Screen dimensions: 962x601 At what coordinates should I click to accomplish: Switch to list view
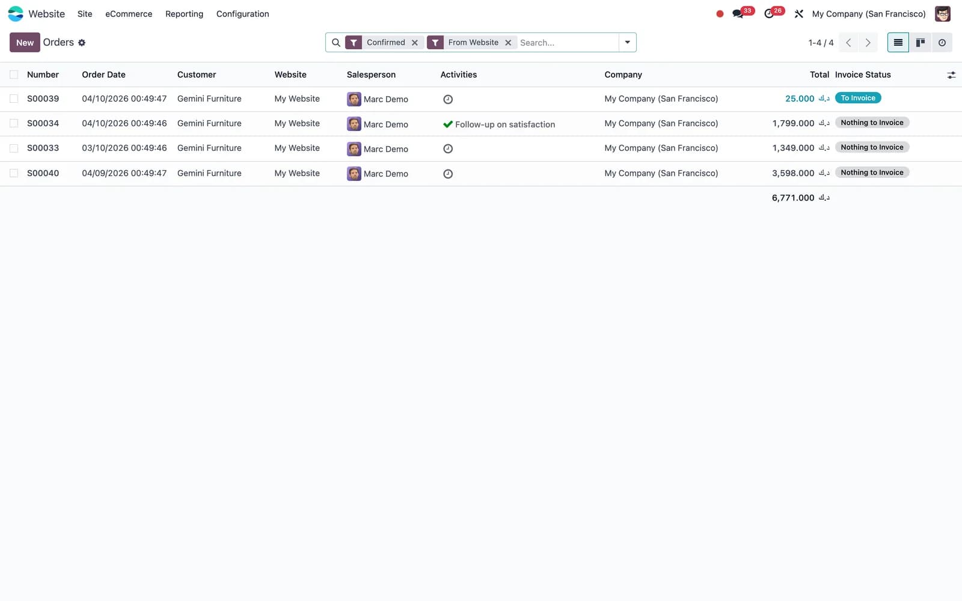click(x=898, y=43)
